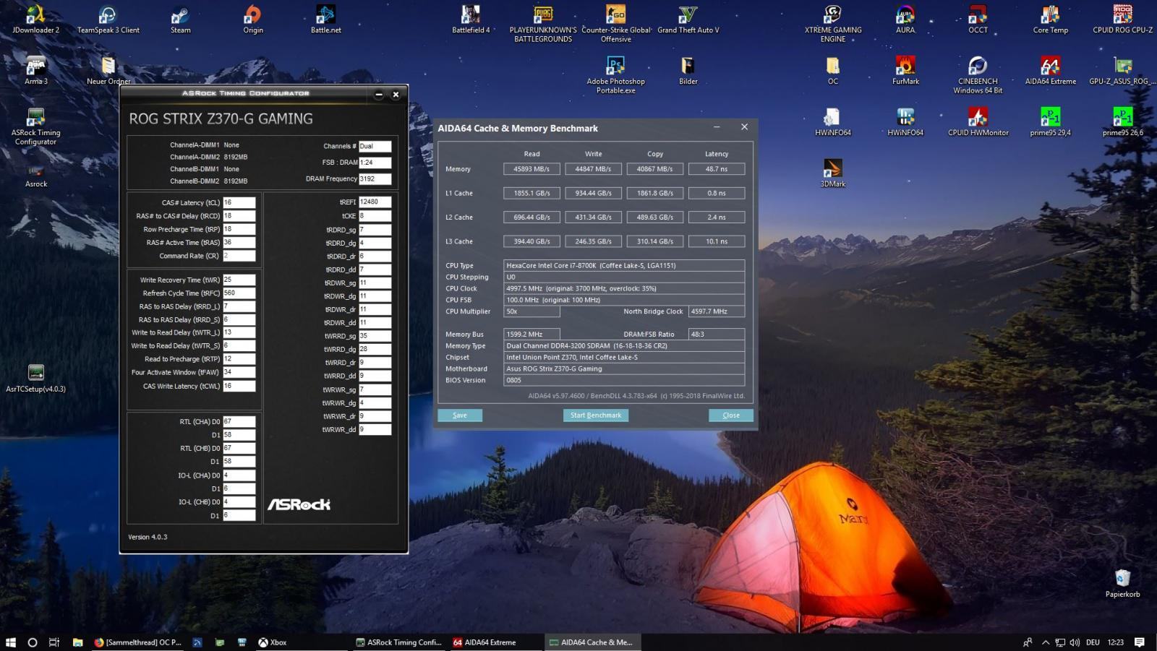Click Memory Latency value 48.7 ns
The width and height of the screenshot is (1157, 651).
click(717, 169)
